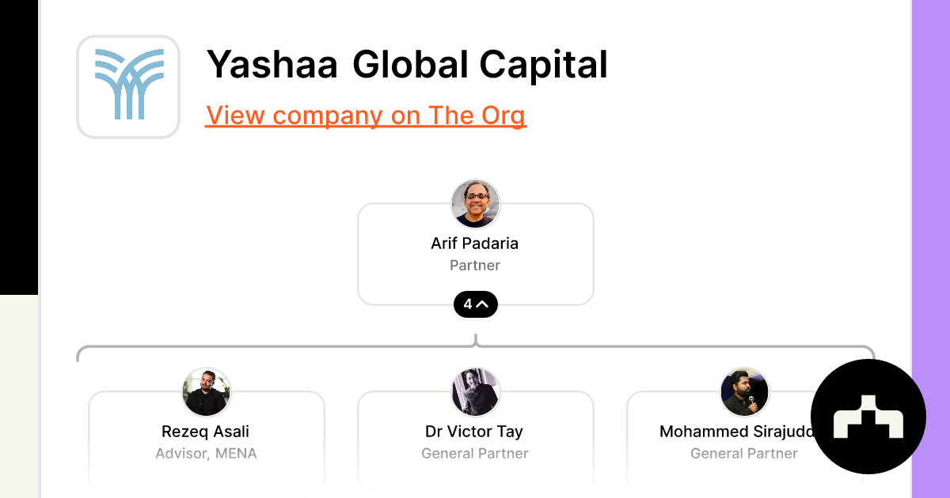Select The Org logo in bottom corner
This screenshot has height=498, width=950.
(x=868, y=417)
